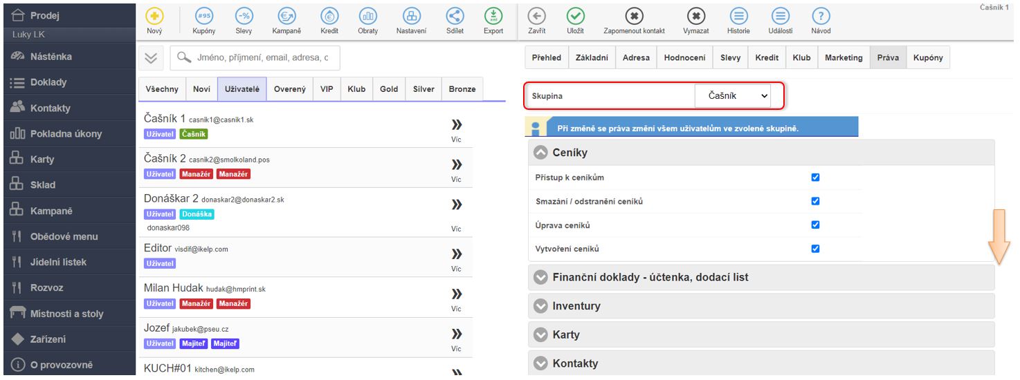Select the VIP contacts filter tab
This screenshot has width=1020, height=380.
pos(326,89)
